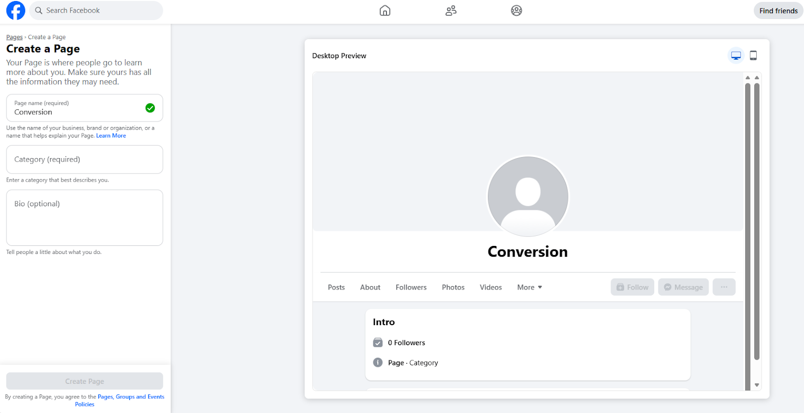
Task: Click the Bio (optional) text area
Action: coord(84,218)
